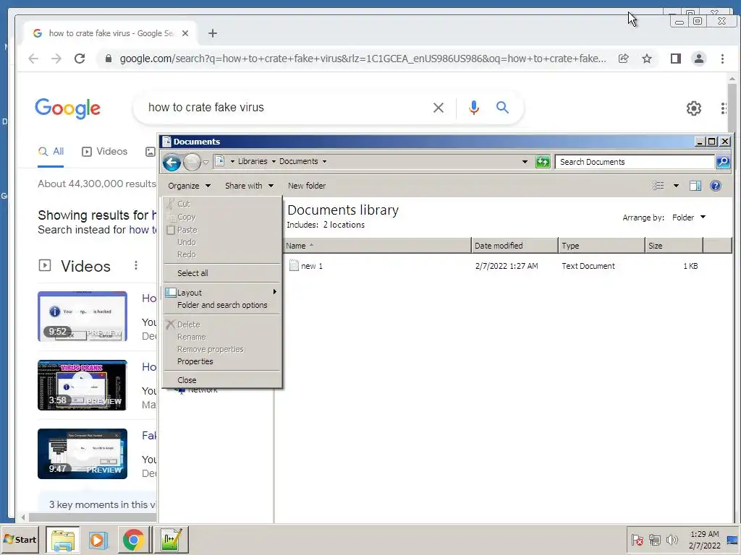Sort by the Name column header
Screen dimensions: 741x555
[376, 246]
